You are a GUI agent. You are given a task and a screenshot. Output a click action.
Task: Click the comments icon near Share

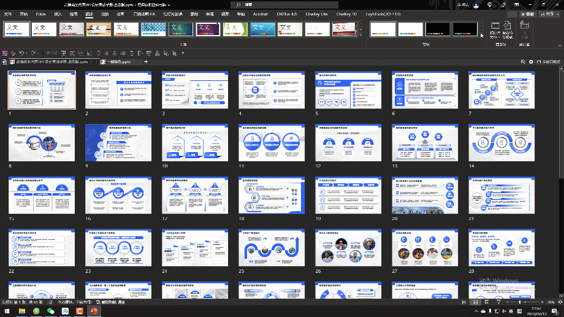coord(511,14)
